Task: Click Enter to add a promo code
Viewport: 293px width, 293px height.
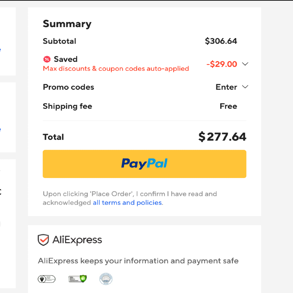Action: pos(226,87)
